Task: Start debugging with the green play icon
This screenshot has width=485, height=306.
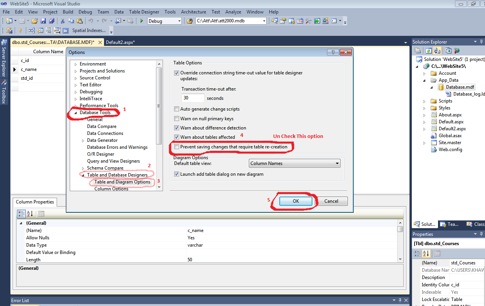Action: [x=141, y=21]
